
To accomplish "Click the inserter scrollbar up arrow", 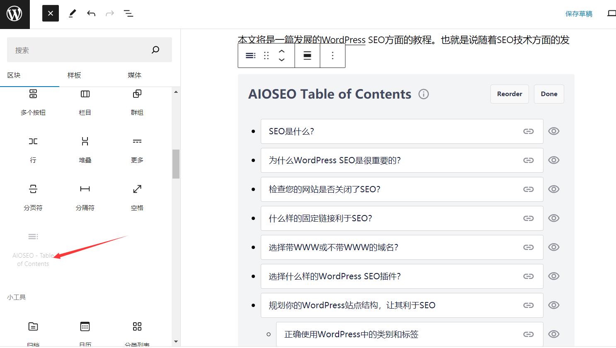I will tap(176, 92).
